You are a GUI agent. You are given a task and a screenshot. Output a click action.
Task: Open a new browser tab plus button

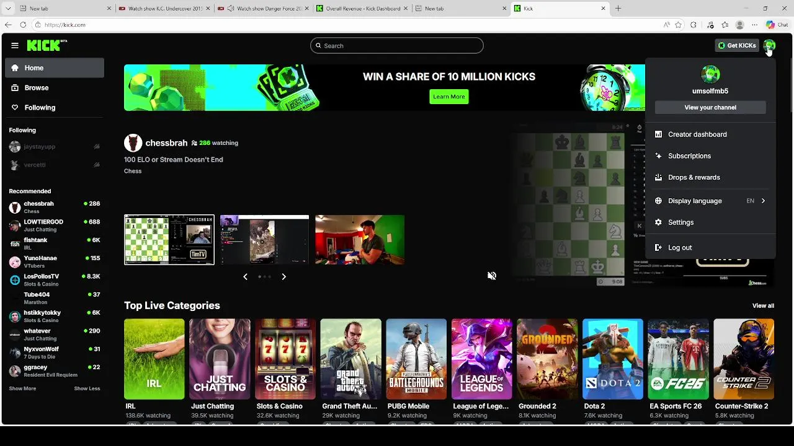(x=618, y=9)
